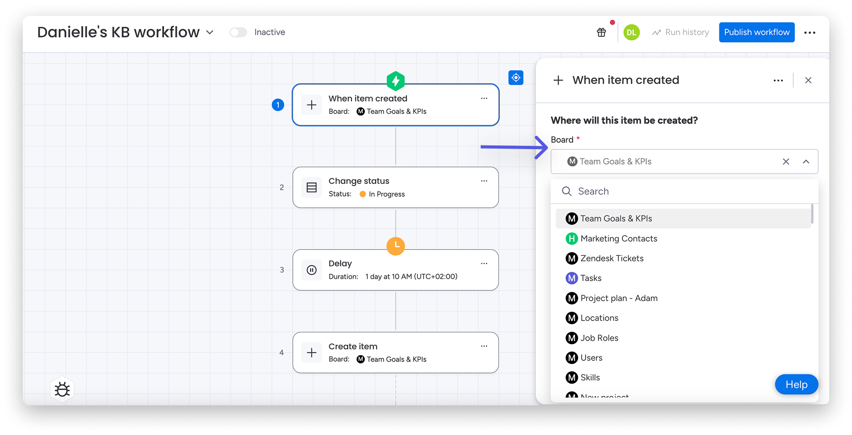Viewport: 852px width, 435px height.
Task: Click the recenter canvas target icon
Action: (x=516, y=78)
